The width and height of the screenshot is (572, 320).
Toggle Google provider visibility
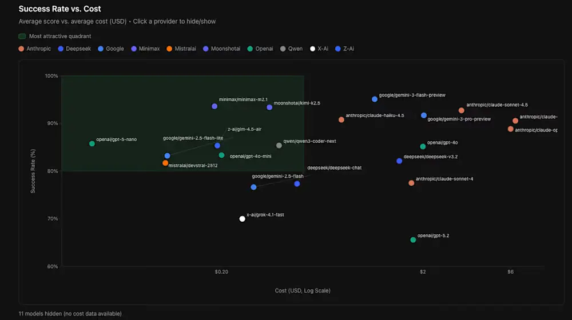click(111, 49)
